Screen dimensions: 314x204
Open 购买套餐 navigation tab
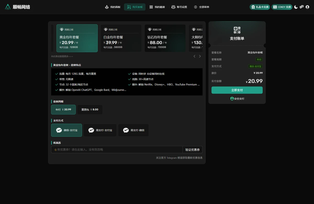135,7
